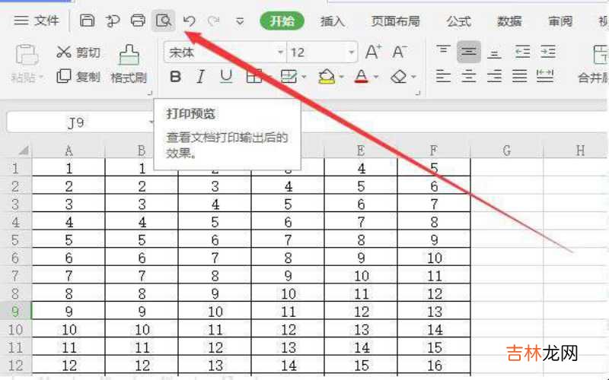609x380 pixels.
Task: Expand the 粘贴 paste options arrow
Action: coord(41,78)
